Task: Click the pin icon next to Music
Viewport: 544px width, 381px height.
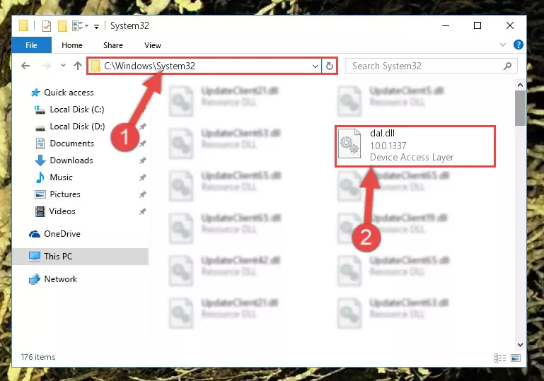Action: point(143,177)
